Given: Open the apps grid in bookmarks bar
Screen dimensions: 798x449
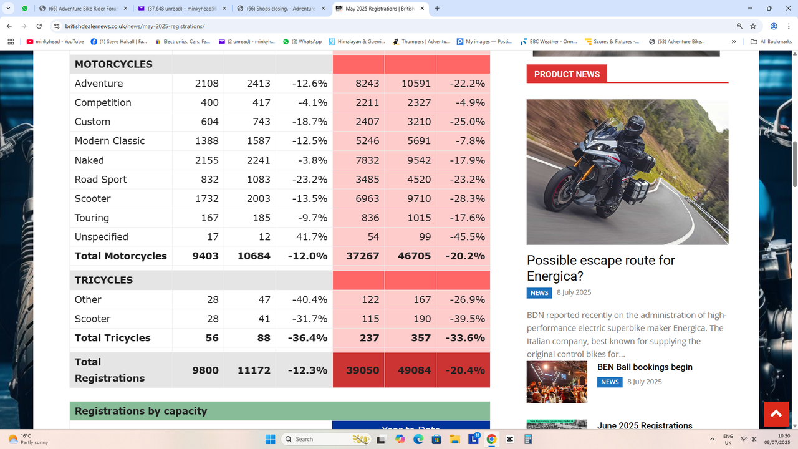Looking at the screenshot, I should coord(11,42).
